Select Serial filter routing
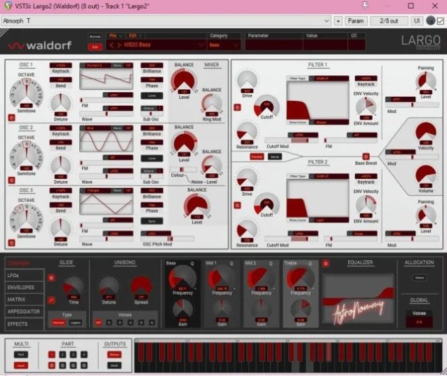 pyautogui.click(x=275, y=156)
